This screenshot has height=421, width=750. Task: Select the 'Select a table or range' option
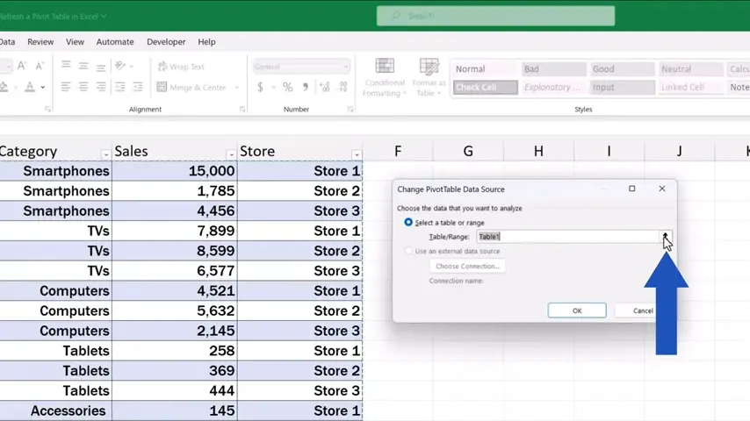(408, 222)
